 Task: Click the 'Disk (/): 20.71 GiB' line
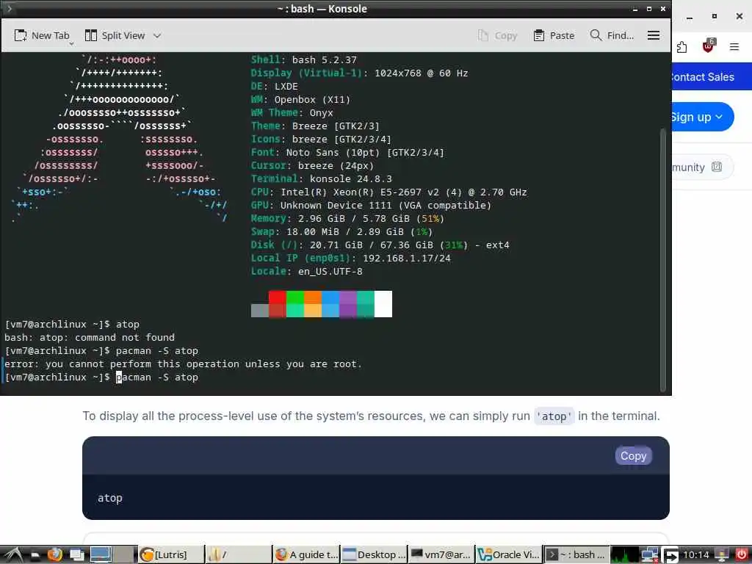click(x=380, y=245)
